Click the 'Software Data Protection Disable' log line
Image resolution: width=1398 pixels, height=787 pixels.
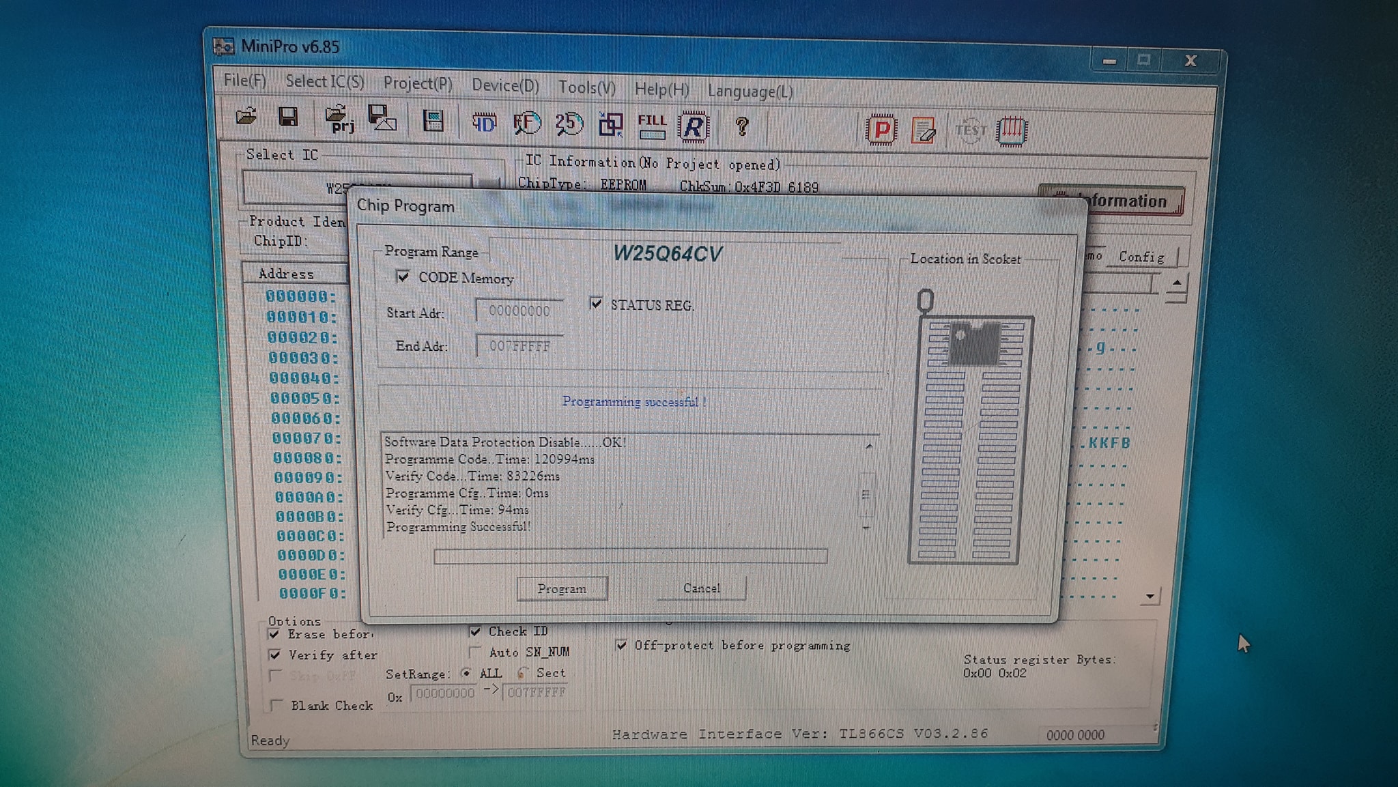[x=505, y=442]
